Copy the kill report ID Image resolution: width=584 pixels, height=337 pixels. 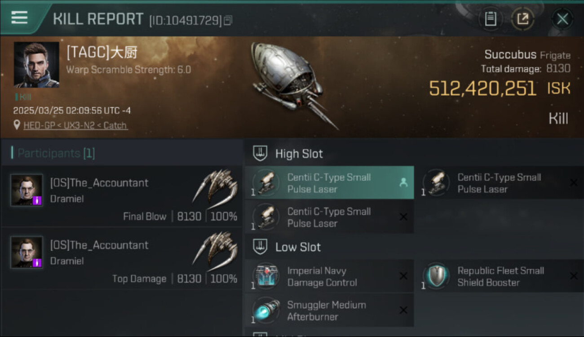pos(228,20)
